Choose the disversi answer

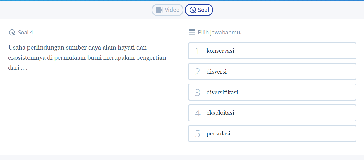tap(272, 71)
